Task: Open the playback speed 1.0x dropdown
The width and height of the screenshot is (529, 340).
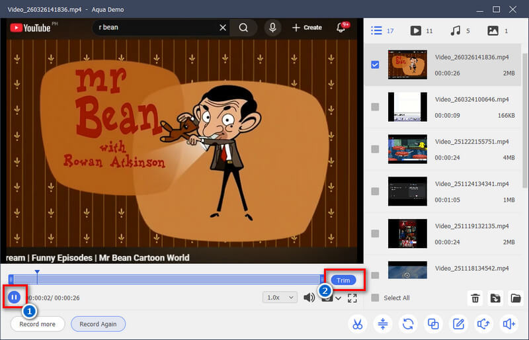Action: click(280, 298)
